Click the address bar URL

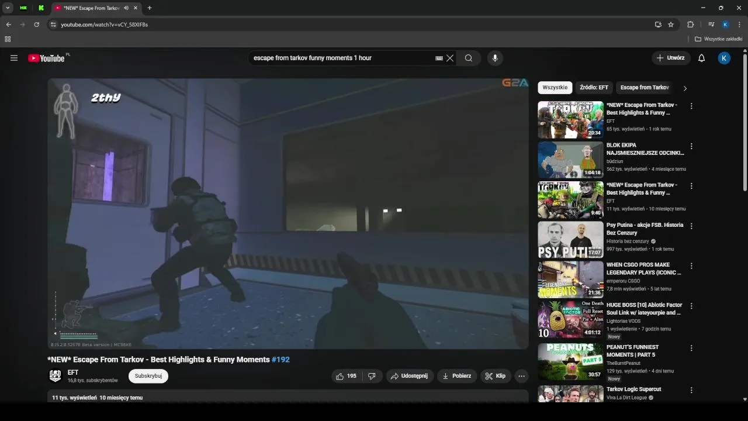click(105, 25)
